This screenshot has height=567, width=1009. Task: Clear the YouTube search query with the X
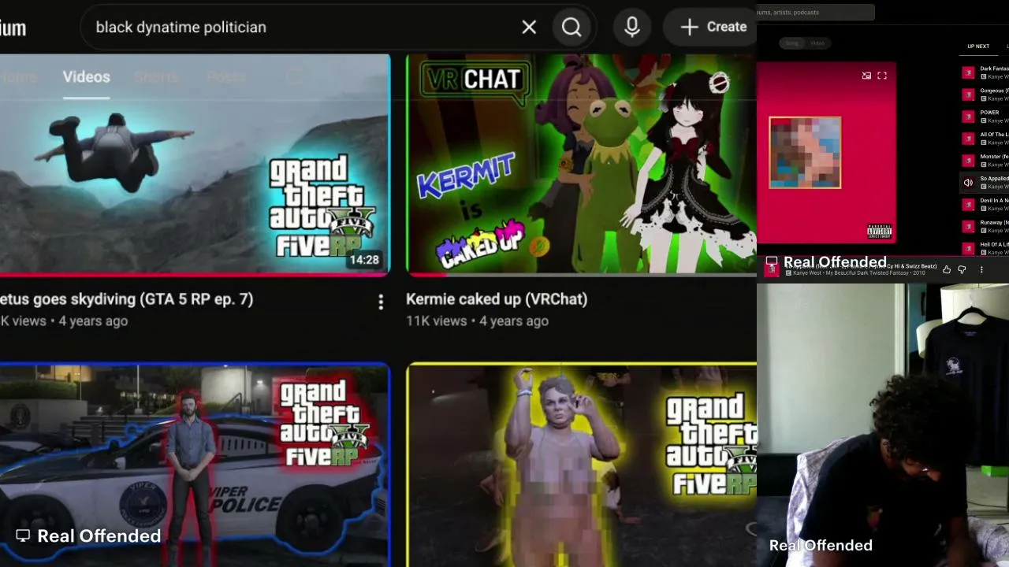(x=529, y=28)
